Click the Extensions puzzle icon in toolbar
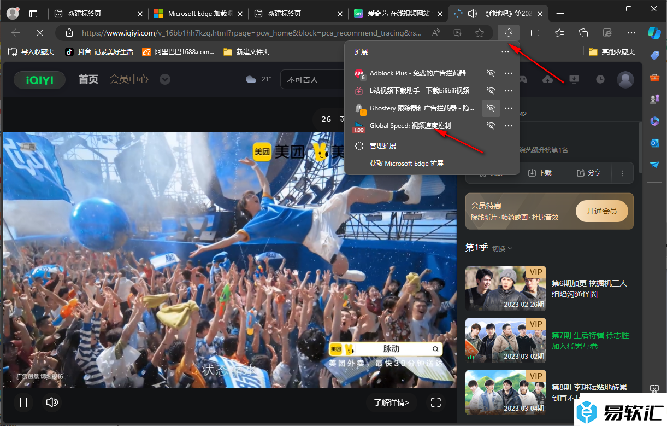 509,33
